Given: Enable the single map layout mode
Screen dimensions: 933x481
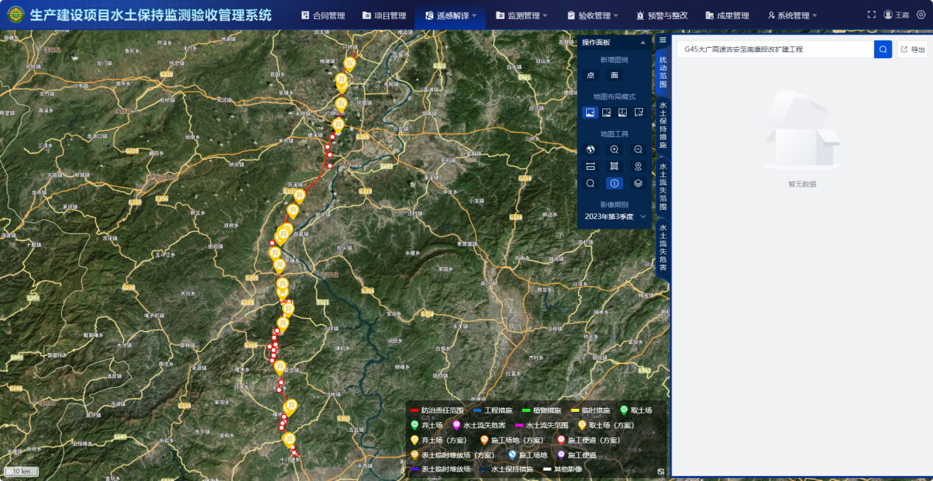Looking at the screenshot, I should [589, 112].
